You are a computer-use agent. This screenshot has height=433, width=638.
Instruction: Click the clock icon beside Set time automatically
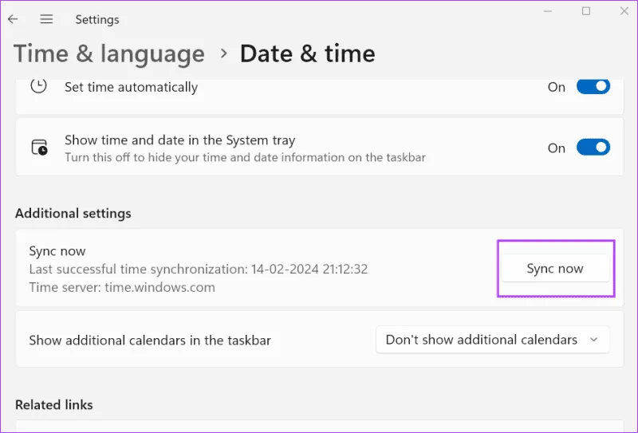click(x=38, y=86)
